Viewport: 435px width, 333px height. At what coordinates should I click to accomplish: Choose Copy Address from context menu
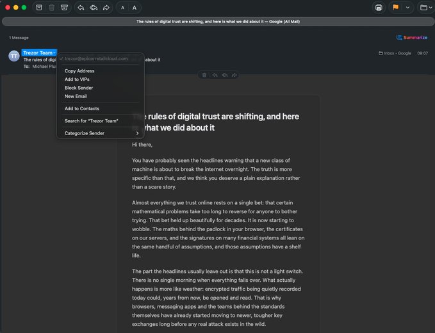click(x=79, y=71)
